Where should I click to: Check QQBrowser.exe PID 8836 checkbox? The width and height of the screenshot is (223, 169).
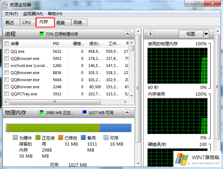[6, 73]
